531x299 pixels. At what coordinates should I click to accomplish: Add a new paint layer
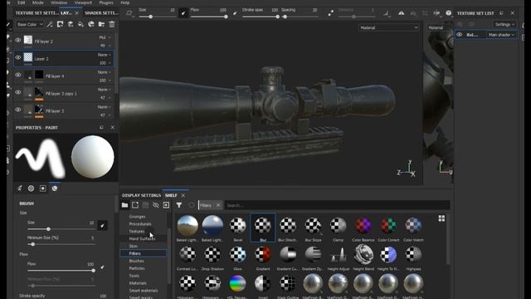click(71, 24)
